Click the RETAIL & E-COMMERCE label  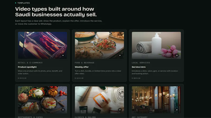tap(30, 63)
